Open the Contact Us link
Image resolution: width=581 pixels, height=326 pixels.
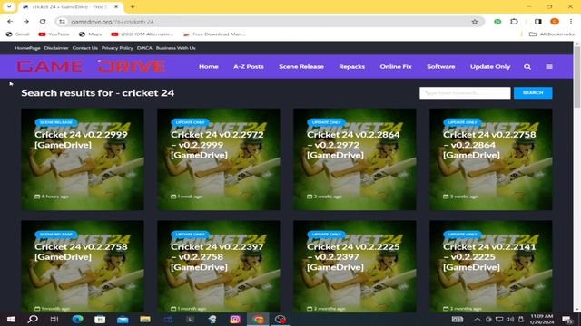(x=84, y=48)
